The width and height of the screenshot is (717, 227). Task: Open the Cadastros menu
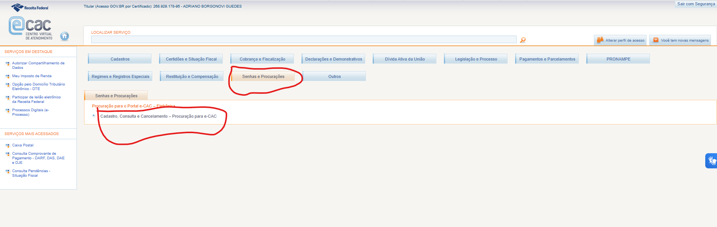coord(120,59)
